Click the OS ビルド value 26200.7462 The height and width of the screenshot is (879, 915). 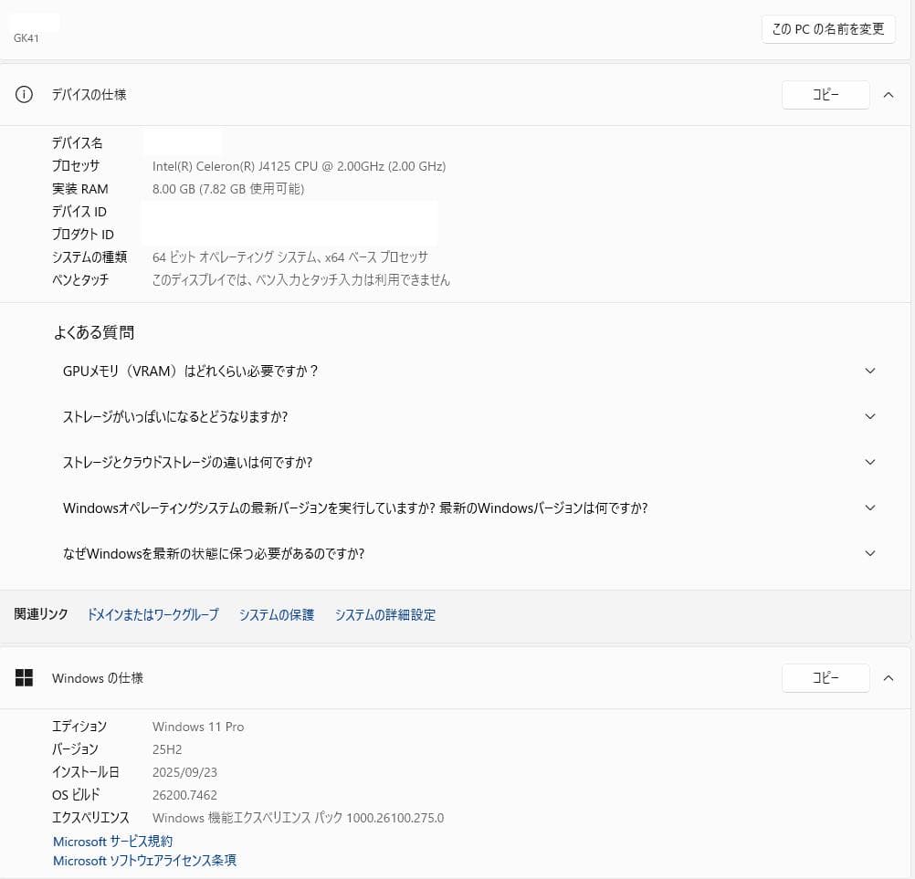click(184, 795)
